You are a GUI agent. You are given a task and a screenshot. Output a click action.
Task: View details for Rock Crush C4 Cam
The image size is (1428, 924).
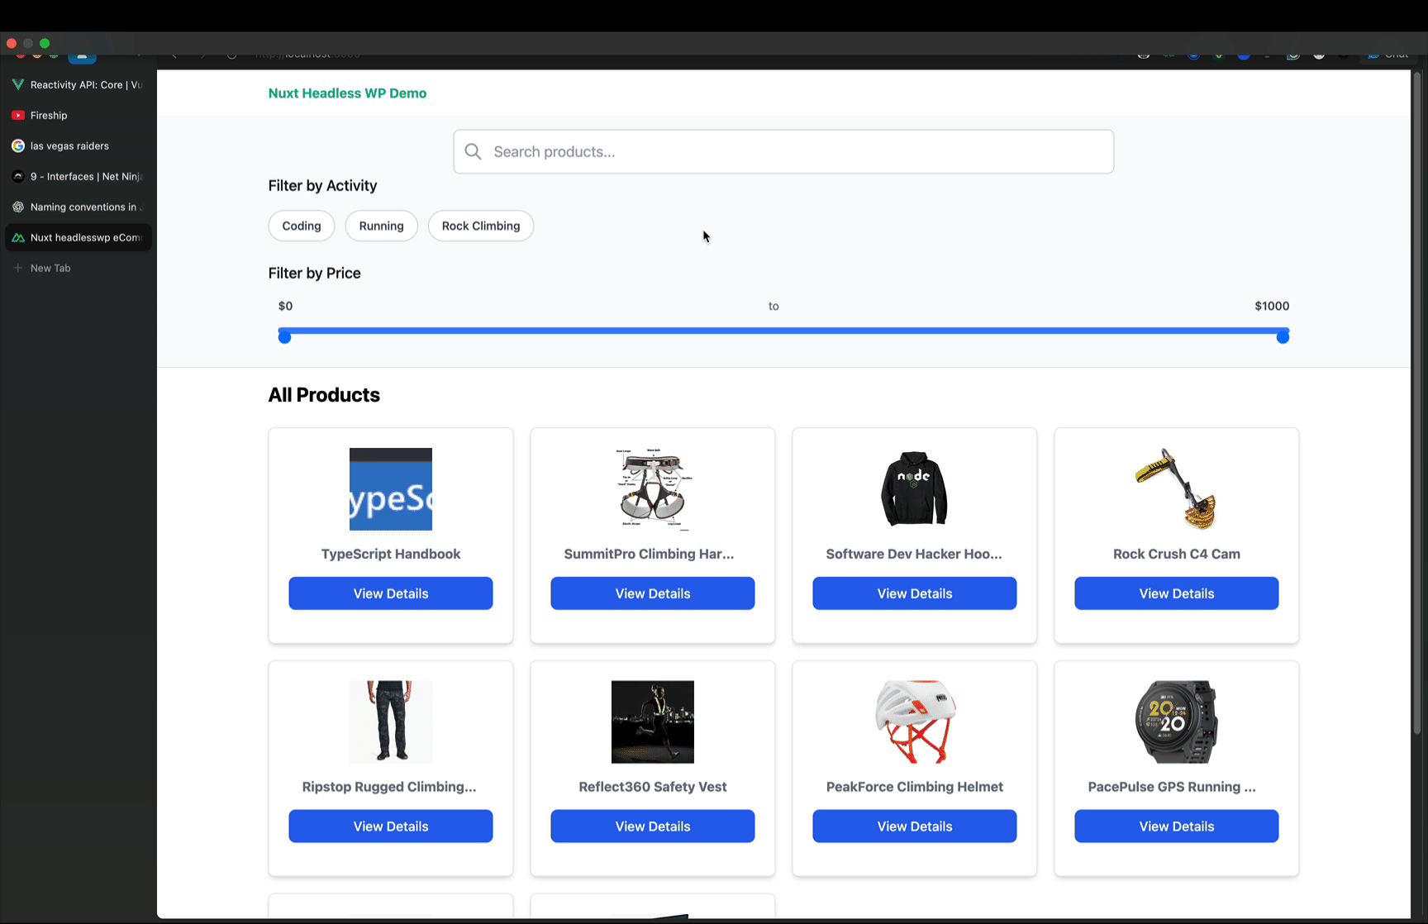coord(1176,593)
